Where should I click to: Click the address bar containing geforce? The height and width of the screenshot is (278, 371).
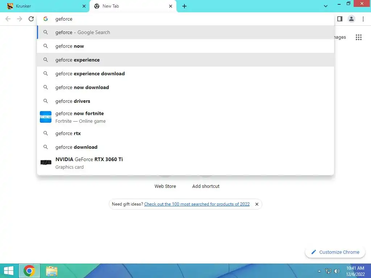(x=185, y=19)
